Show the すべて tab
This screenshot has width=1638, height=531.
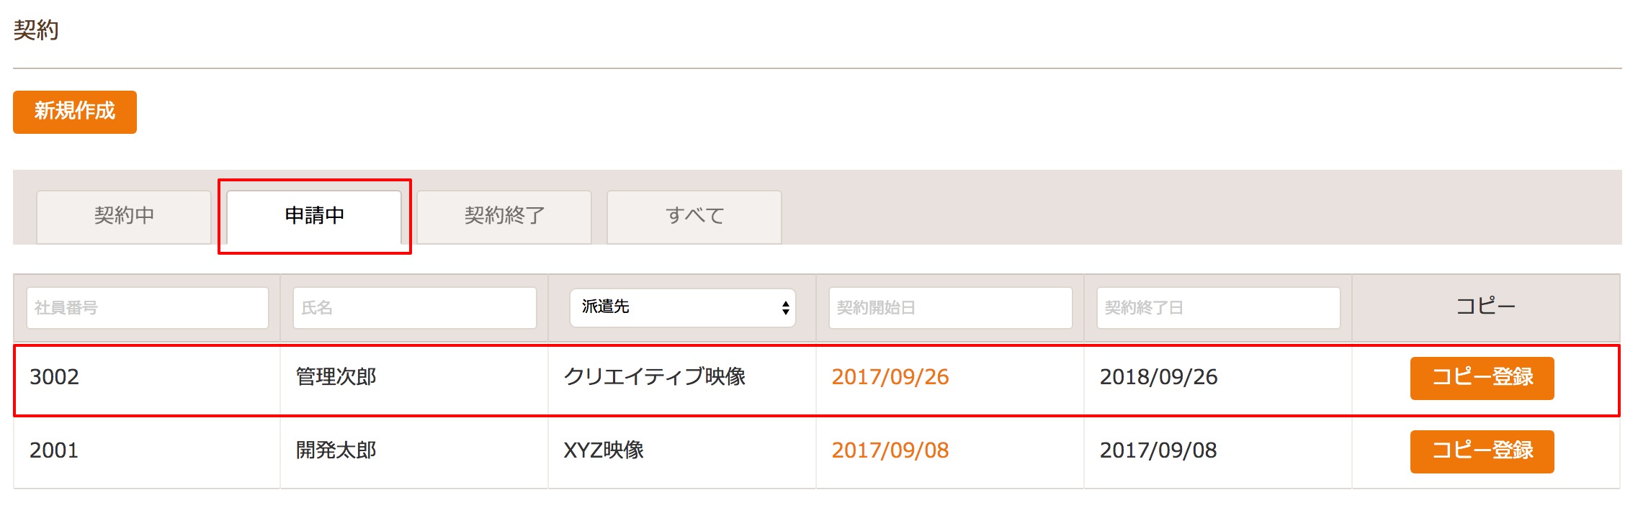[694, 217]
